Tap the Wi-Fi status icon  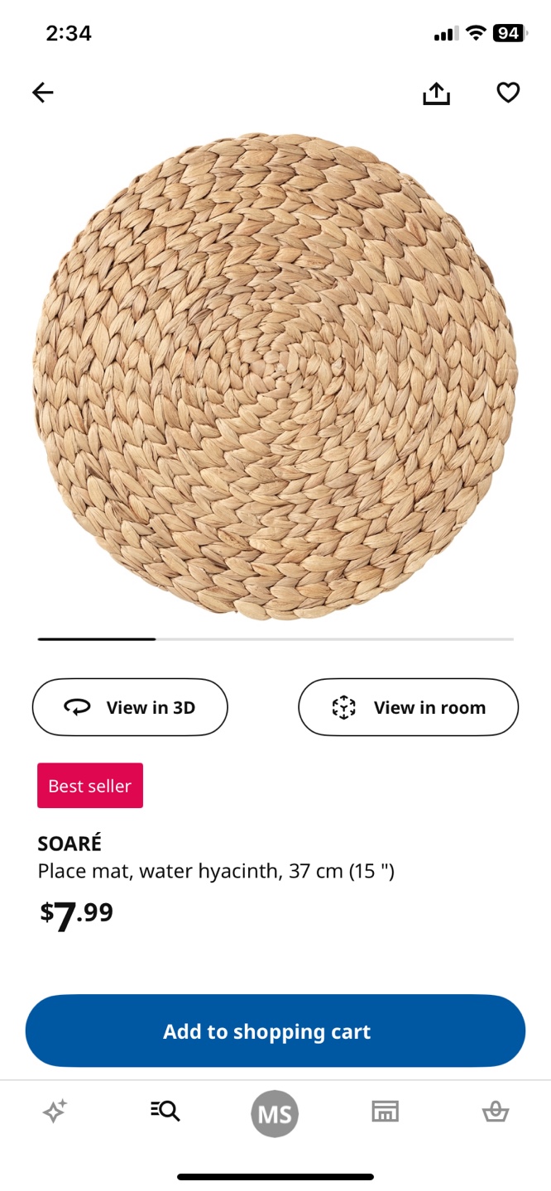coord(475,33)
